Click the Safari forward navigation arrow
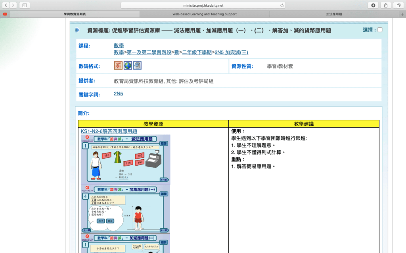The width and height of the screenshot is (406, 253). pyautogui.click(x=13, y=5)
